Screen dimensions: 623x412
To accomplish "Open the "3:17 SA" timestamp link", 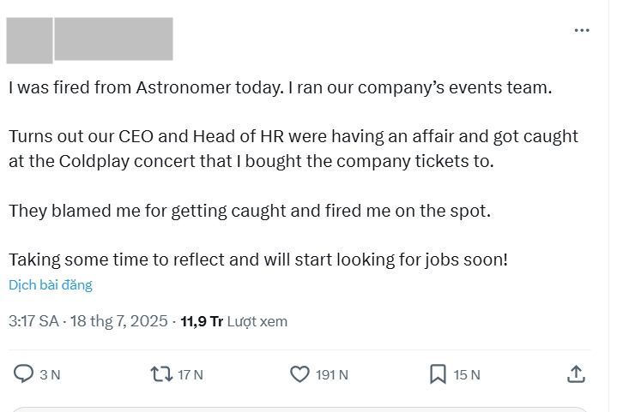I will [x=33, y=321].
